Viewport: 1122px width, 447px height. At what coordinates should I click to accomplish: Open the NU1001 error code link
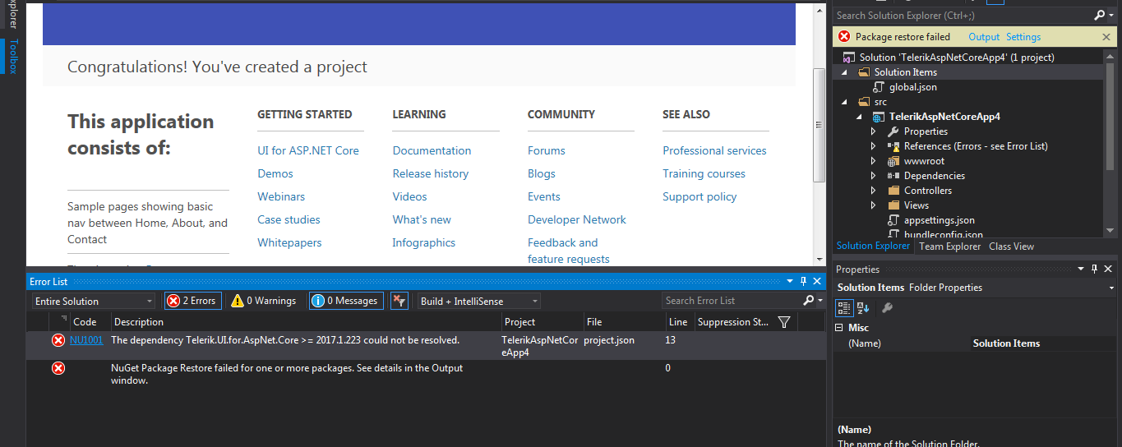click(86, 340)
